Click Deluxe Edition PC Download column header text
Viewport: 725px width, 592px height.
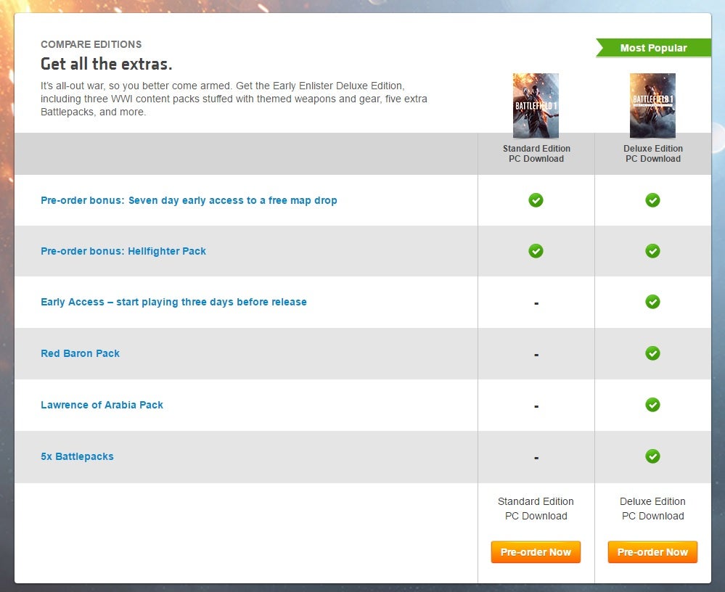point(653,153)
